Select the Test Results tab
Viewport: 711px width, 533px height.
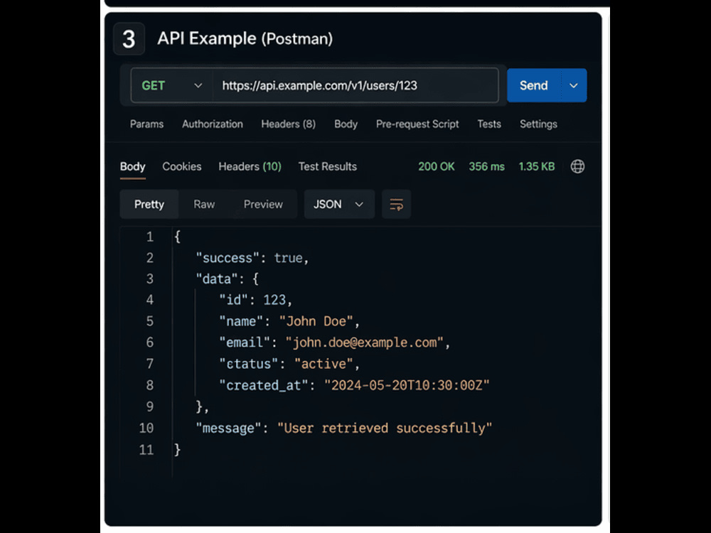327,167
